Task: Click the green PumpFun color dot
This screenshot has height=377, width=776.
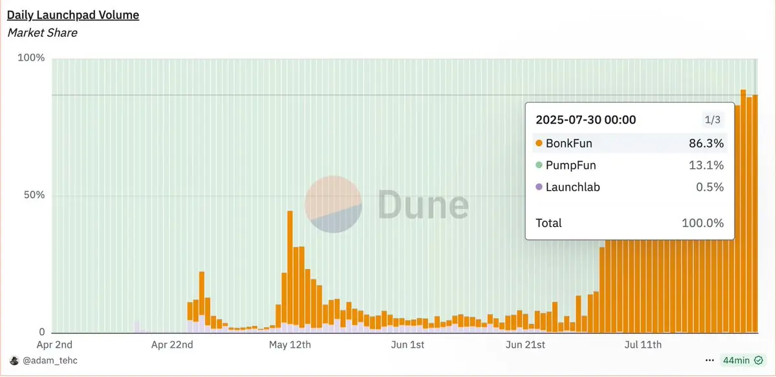Action: point(539,166)
